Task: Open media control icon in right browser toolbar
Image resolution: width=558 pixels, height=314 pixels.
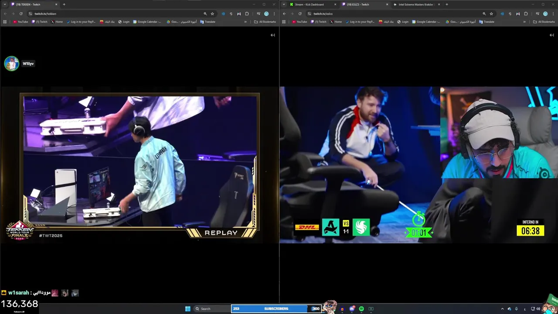Action: pos(538,14)
